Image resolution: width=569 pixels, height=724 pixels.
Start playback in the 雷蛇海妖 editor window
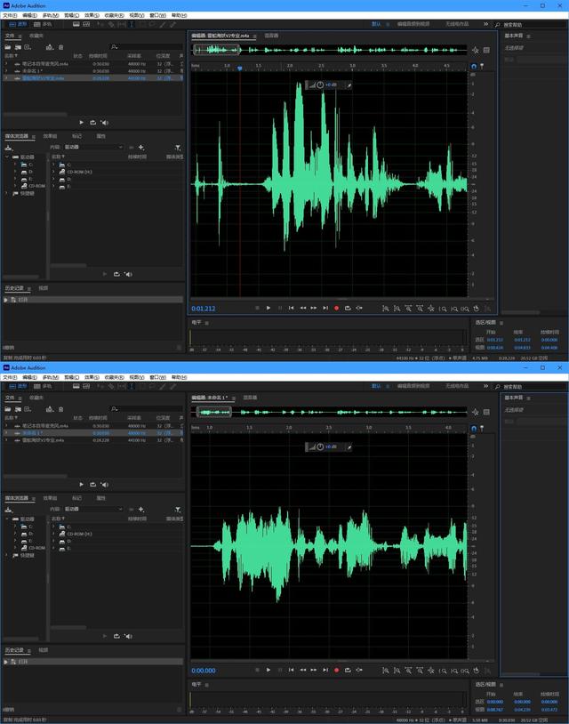(x=268, y=308)
